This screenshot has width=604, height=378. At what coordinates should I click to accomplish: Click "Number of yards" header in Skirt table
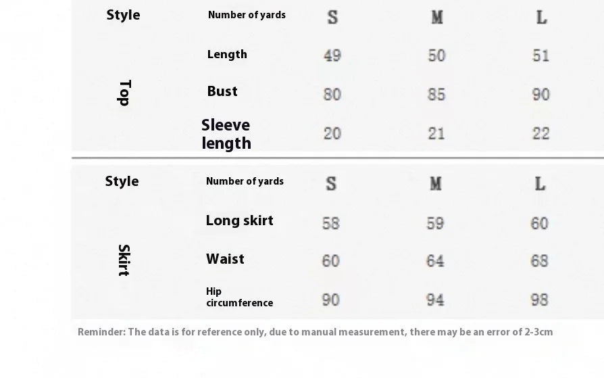coord(245,181)
